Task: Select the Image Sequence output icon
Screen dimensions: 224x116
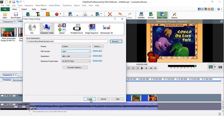Action: pyautogui.click(x=91, y=29)
